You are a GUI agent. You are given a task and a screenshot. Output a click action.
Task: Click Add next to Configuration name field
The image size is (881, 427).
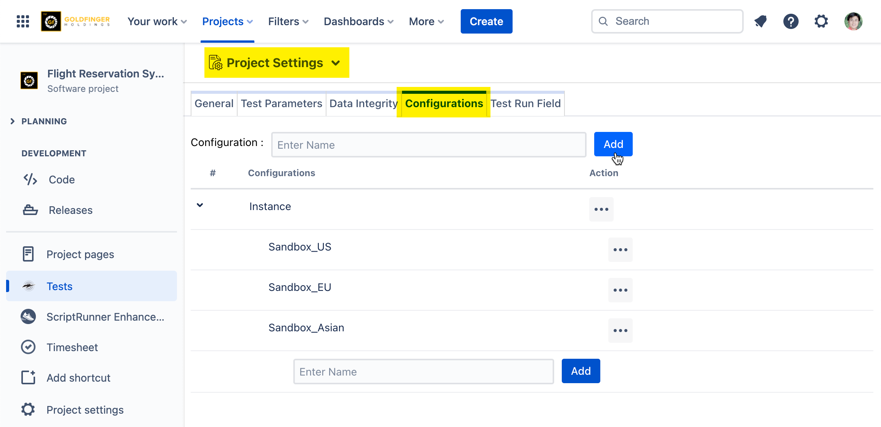point(613,144)
